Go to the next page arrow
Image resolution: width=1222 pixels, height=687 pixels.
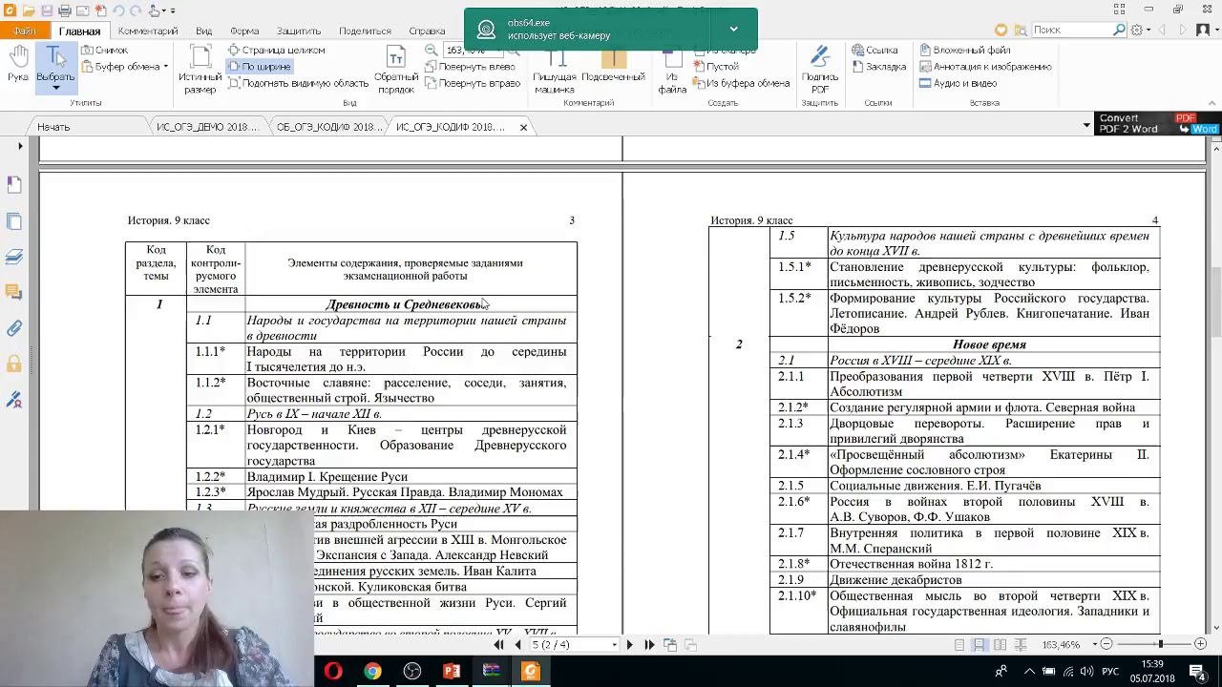coord(629,645)
